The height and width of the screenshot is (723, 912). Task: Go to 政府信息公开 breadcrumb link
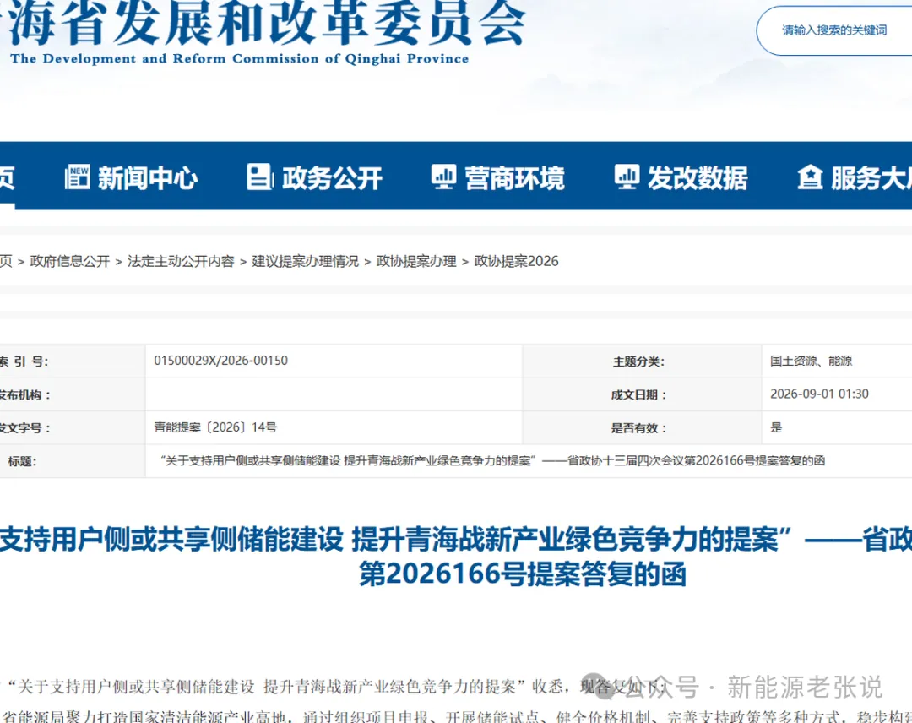pyautogui.click(x=70, y=262)
